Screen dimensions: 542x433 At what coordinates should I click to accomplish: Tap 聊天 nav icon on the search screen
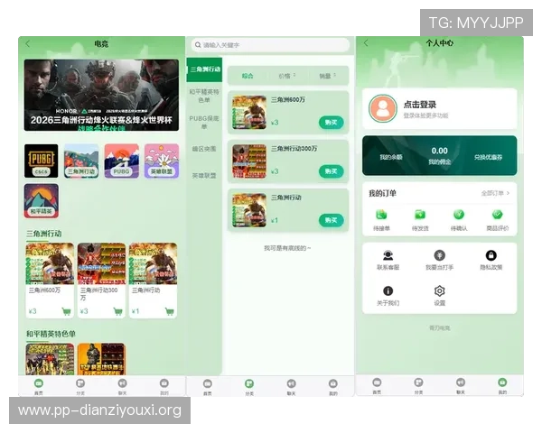click(292, 383)
